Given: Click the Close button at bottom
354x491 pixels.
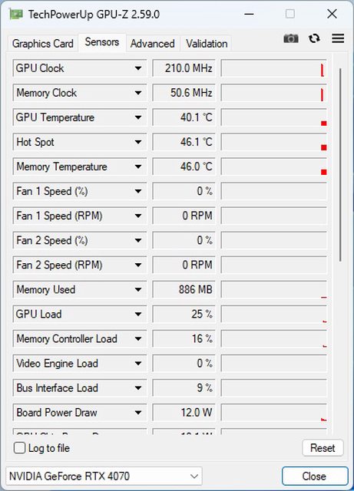Looking at the screenshot, I should [x=315, y=476].
